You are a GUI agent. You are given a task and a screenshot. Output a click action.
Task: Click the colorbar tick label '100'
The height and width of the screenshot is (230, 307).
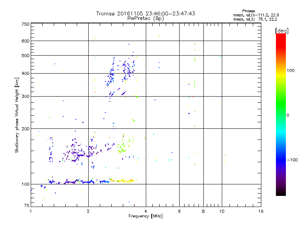(x=290, y=71)
